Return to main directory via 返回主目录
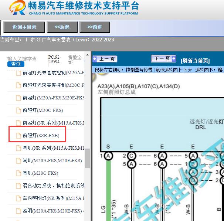Screen dimensions: 224x221 click(24, 27)
